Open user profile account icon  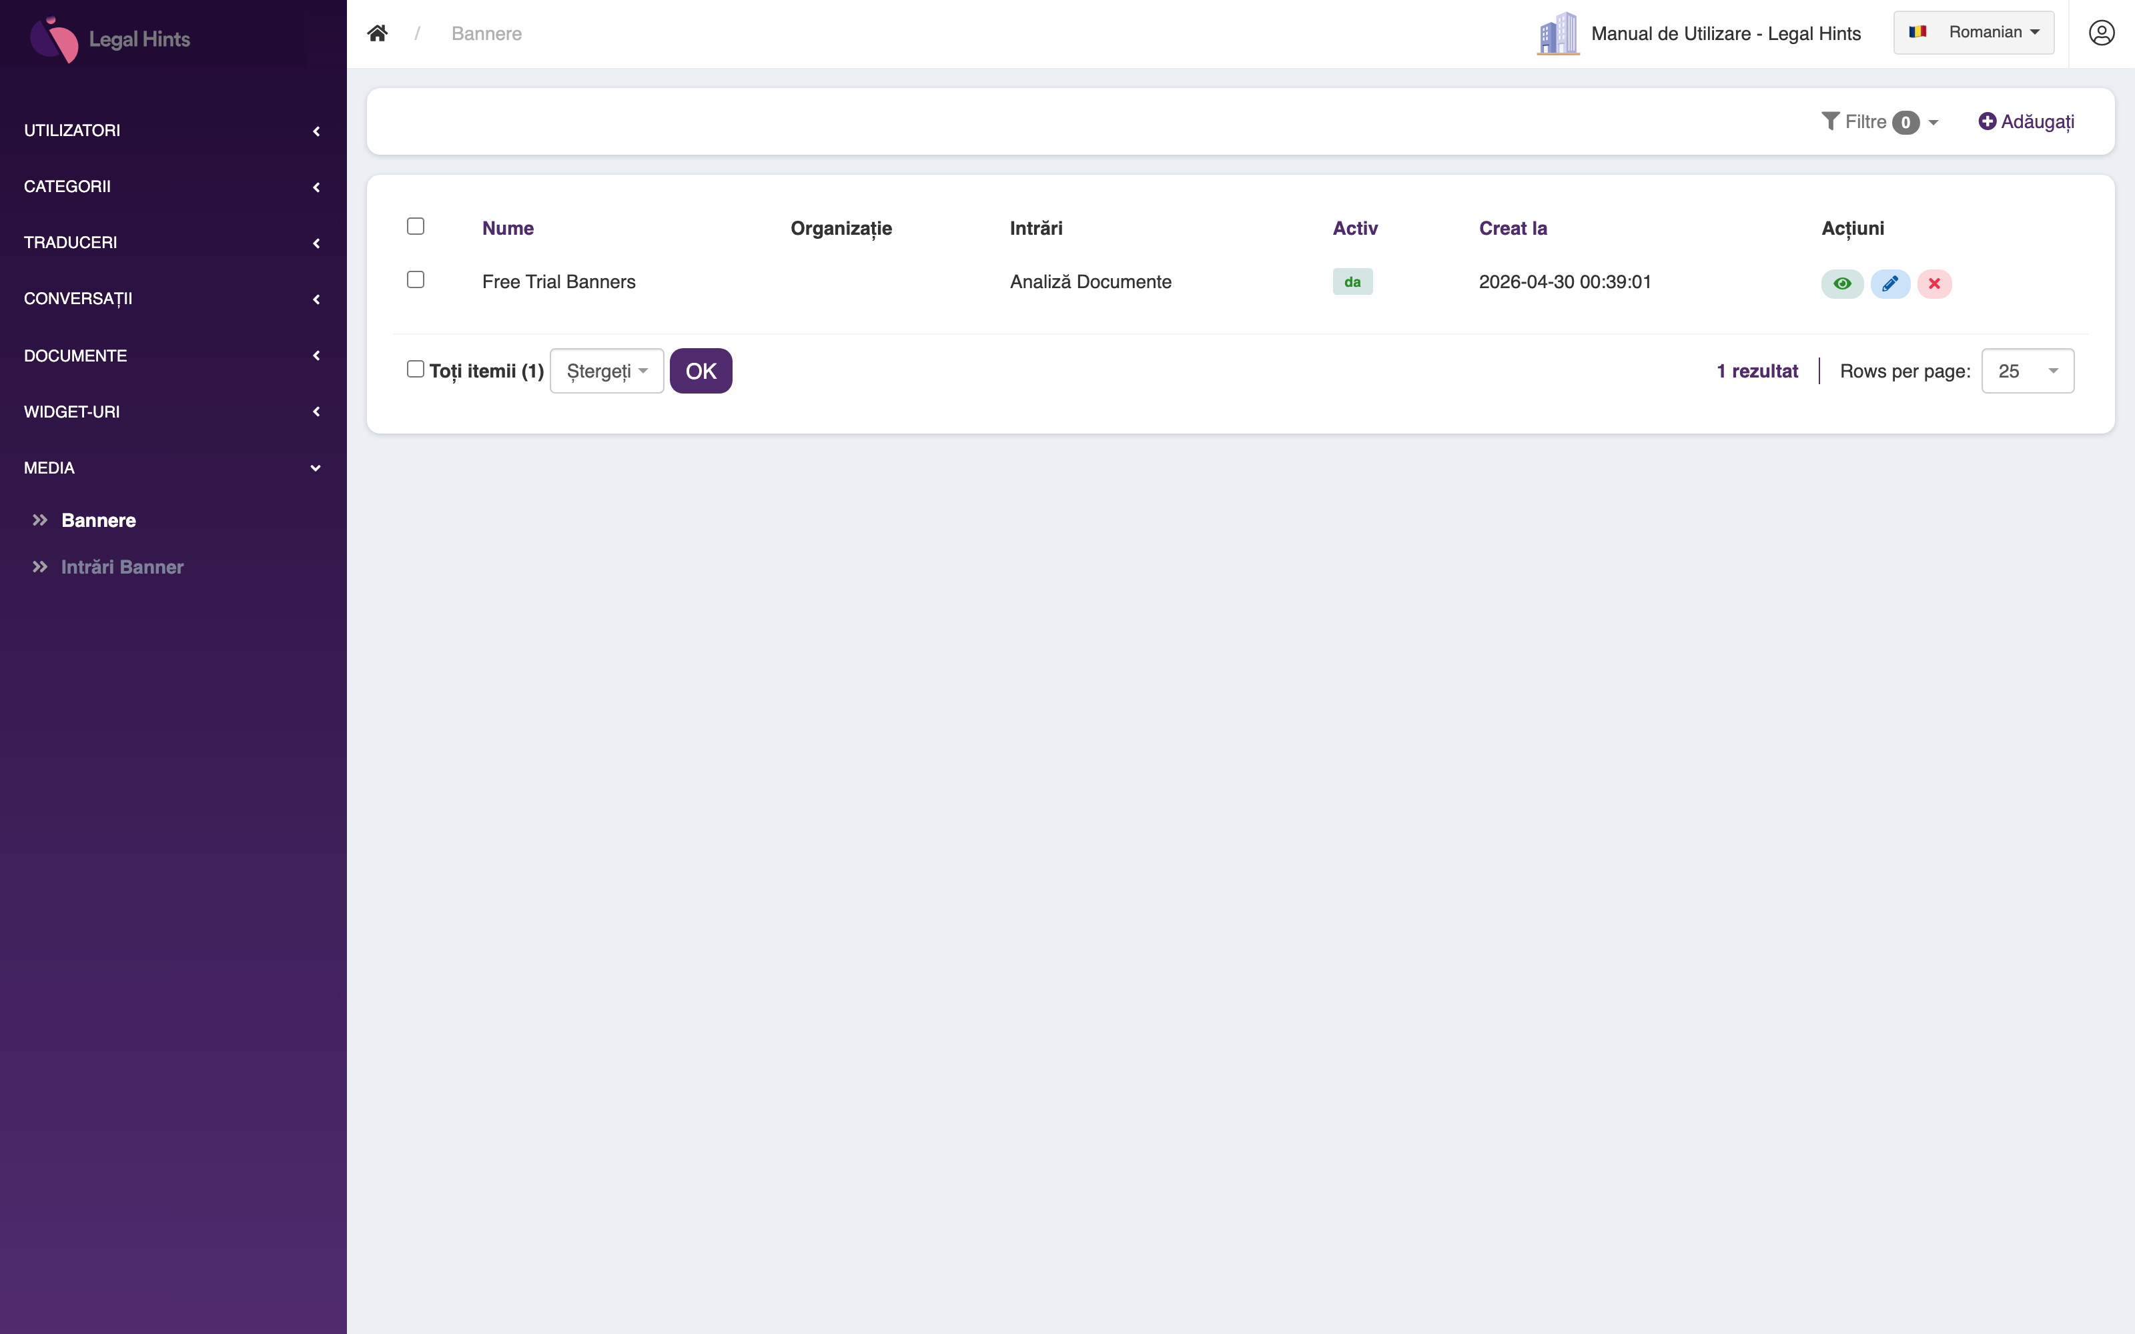[x=2102, y=33]
